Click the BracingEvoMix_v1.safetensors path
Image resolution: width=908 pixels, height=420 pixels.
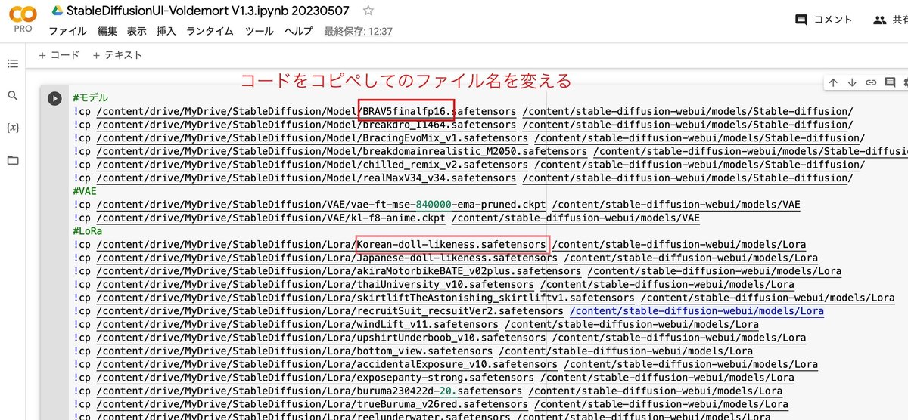pyautogui.click(x=313, y=137)
